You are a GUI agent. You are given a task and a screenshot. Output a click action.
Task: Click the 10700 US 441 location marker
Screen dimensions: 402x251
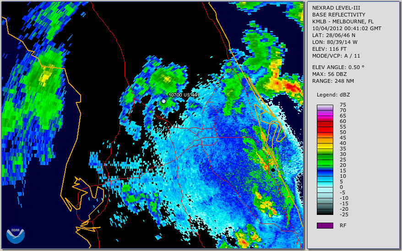(x=163, y=101)
